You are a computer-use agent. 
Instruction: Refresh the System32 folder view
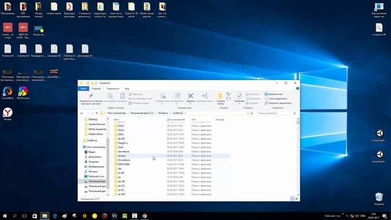(252, 113)
